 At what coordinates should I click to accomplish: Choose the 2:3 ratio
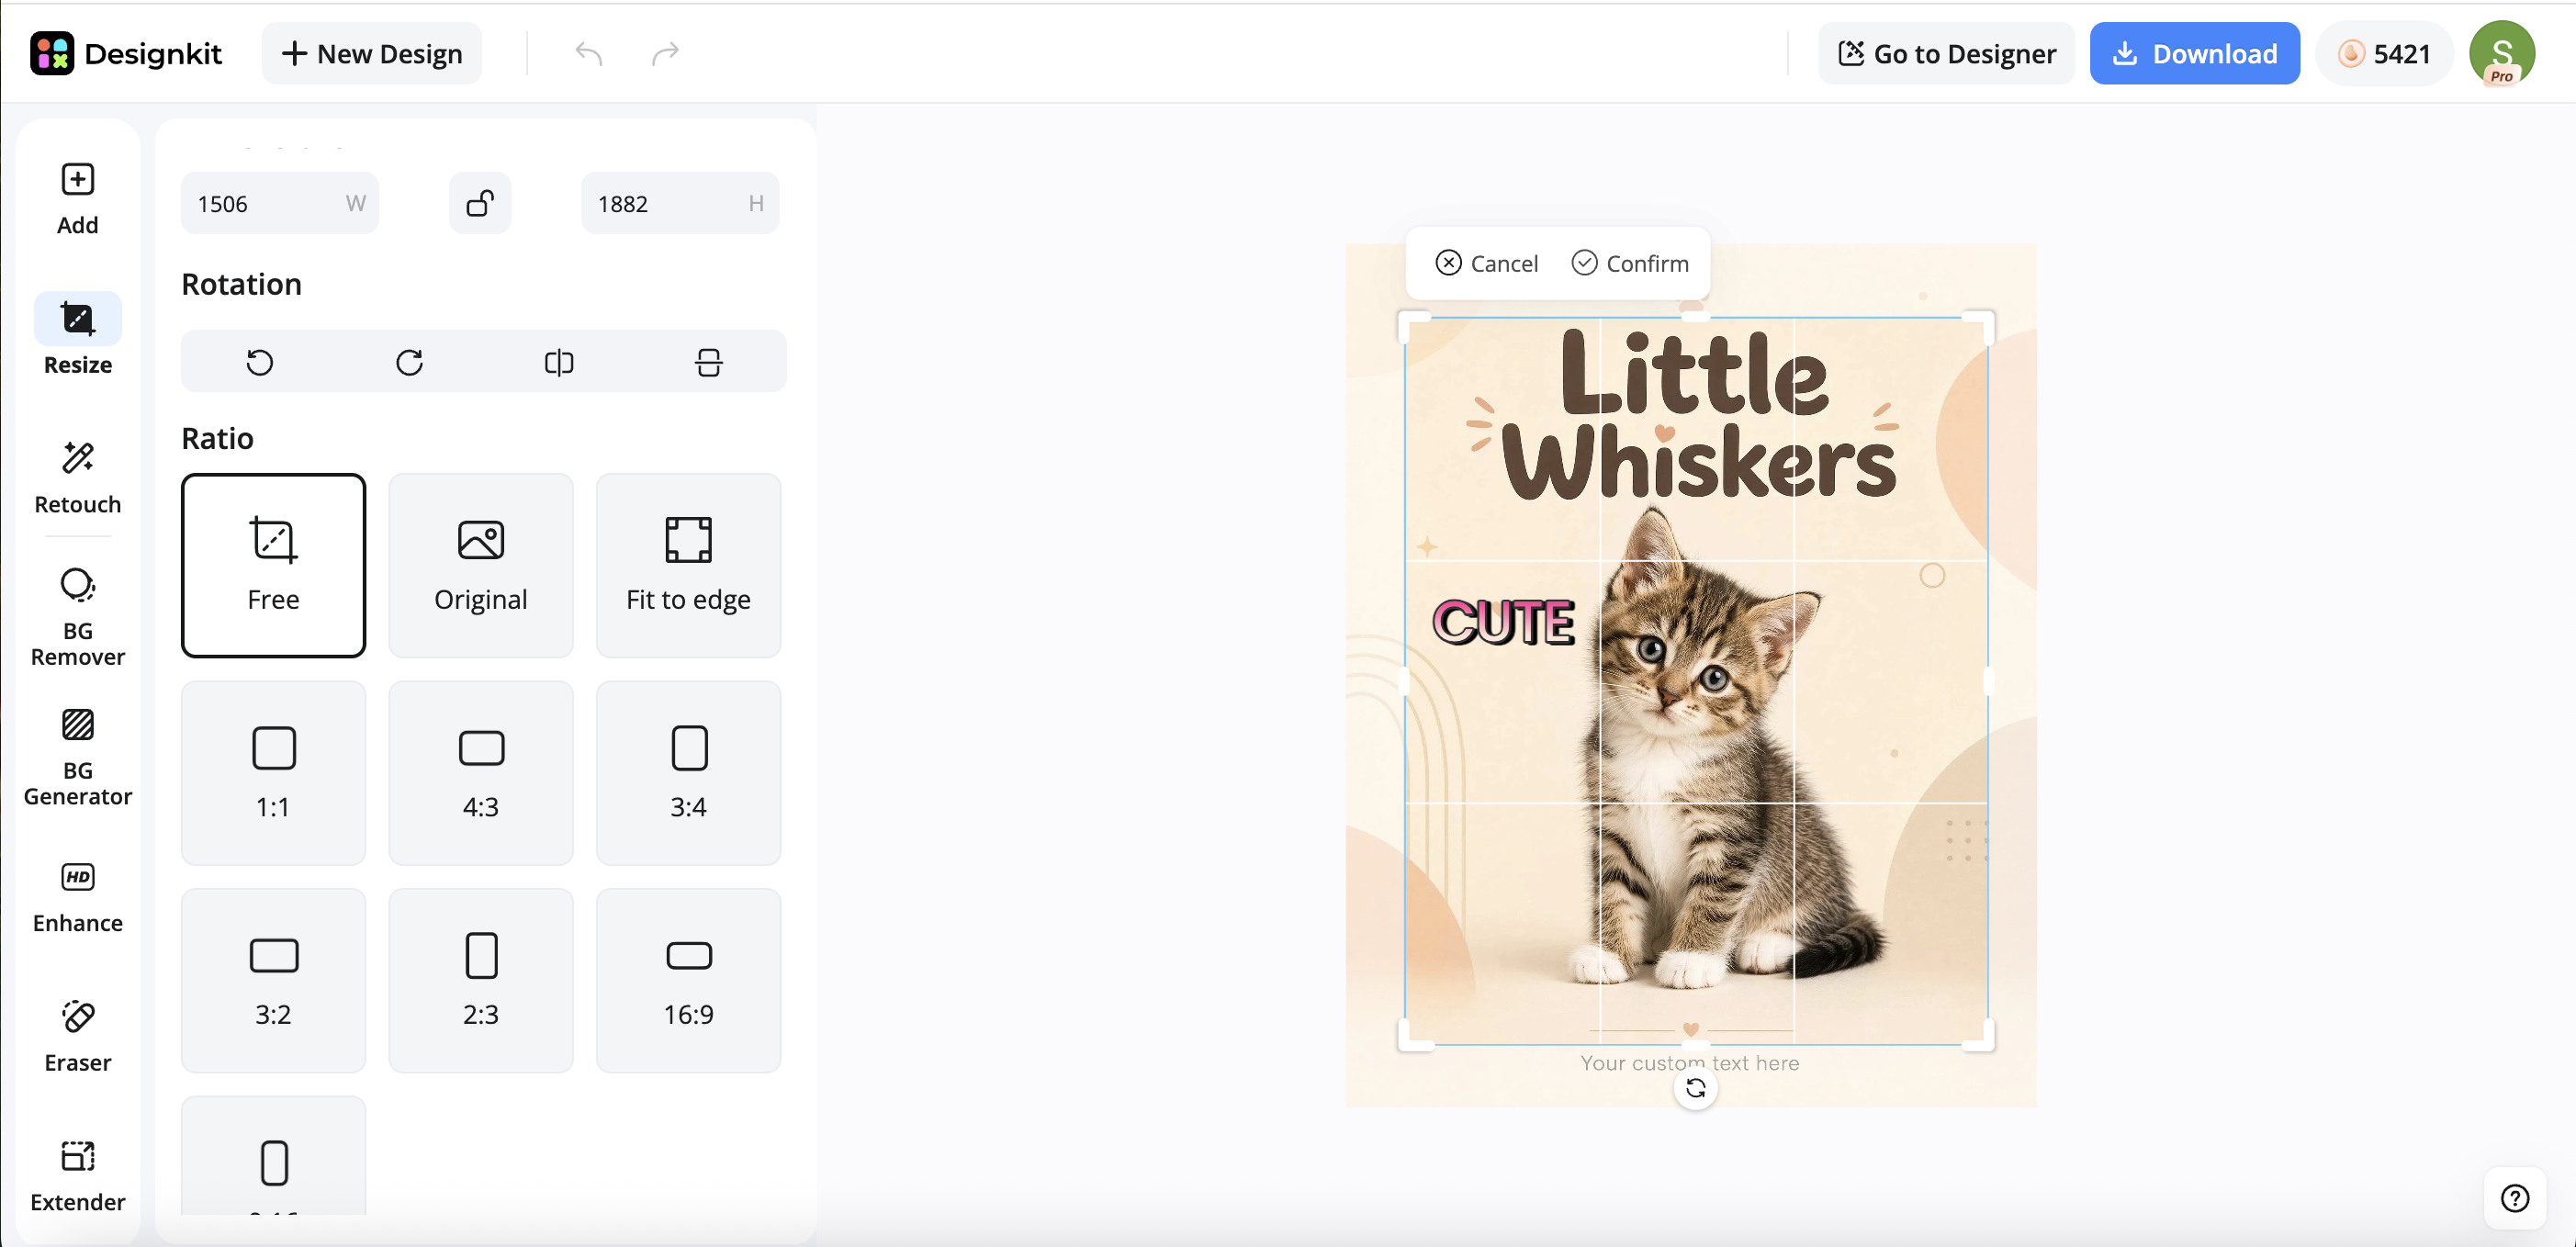pos(481,981)
